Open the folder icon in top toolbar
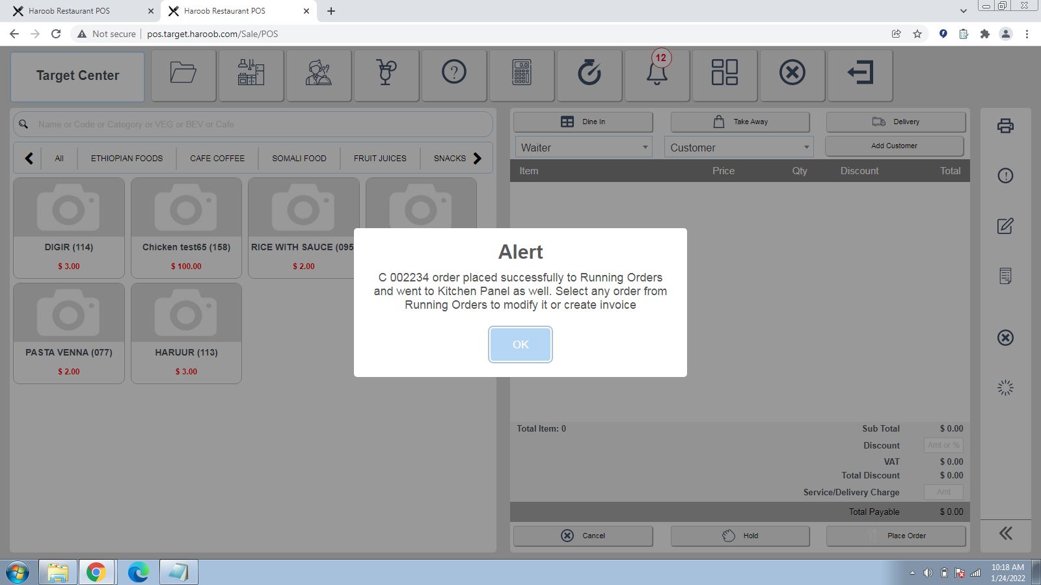The image size is (1041, 585). (x=183, y=75)
